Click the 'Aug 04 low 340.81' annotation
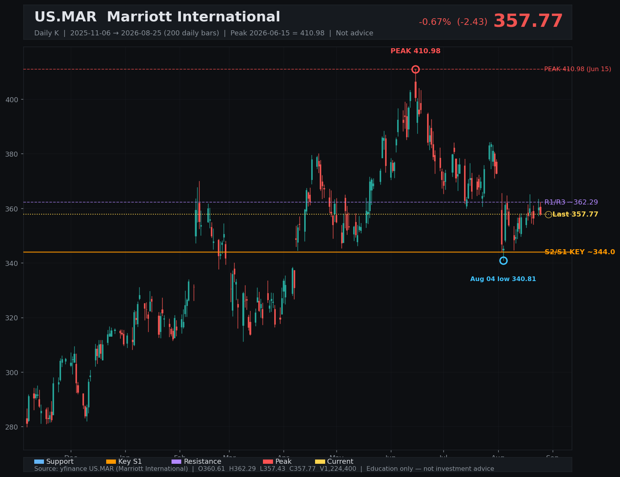The height and width of the screenshot is (477, 620). (x=503, y=279)
